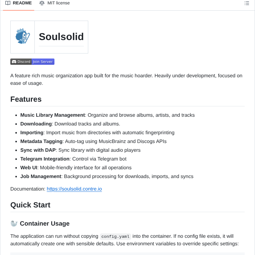Click the config.yaml inline code

(115, 236)
